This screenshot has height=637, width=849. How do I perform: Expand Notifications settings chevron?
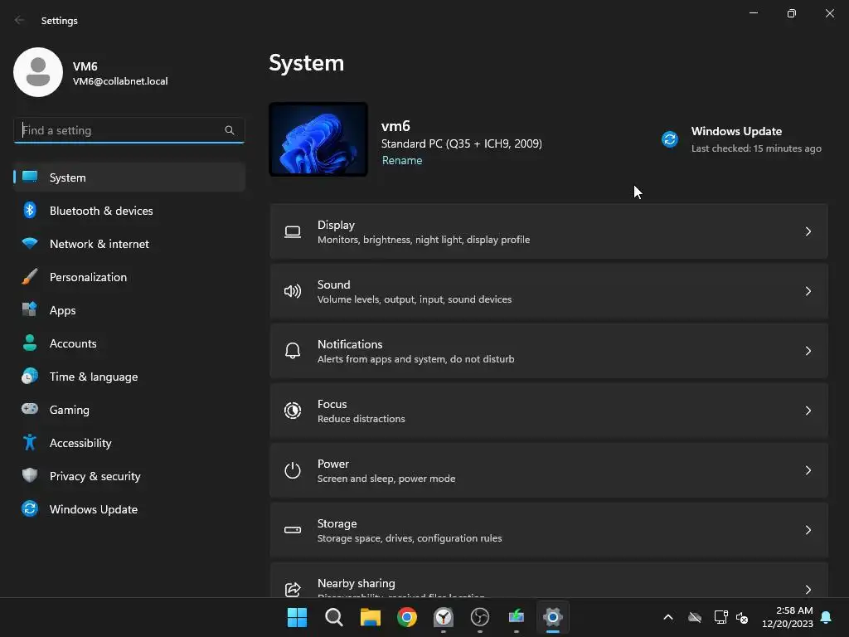(808, 351)
